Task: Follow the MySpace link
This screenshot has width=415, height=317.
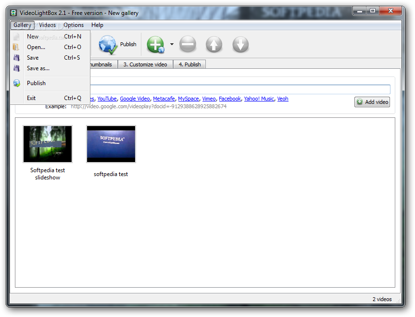Action: [x=189, y=99]
